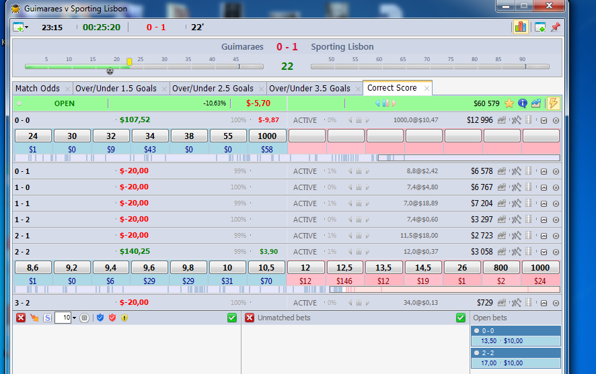Expand the 3 - 2 row
Image resolution: width=596 pixels, height=374 pixels.
(x=544, y=303)
